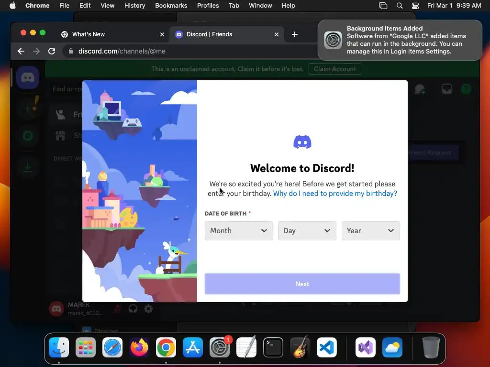Open the File menu
Viewport: 490px width, 367px height.
point(65,6)
